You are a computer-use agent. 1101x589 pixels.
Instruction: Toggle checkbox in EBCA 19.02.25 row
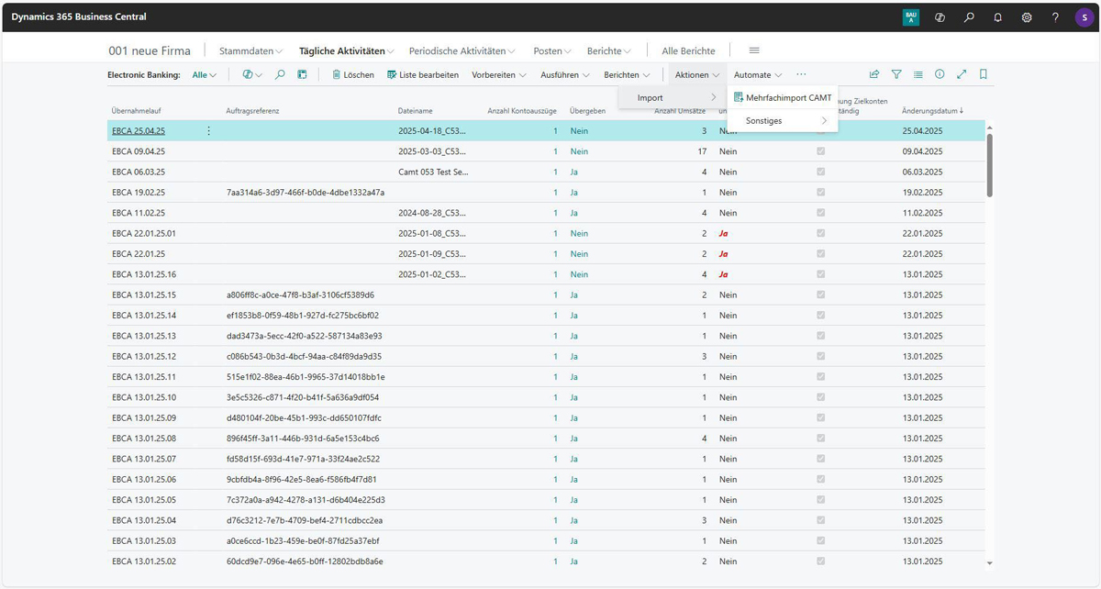[x=821, y=193]
